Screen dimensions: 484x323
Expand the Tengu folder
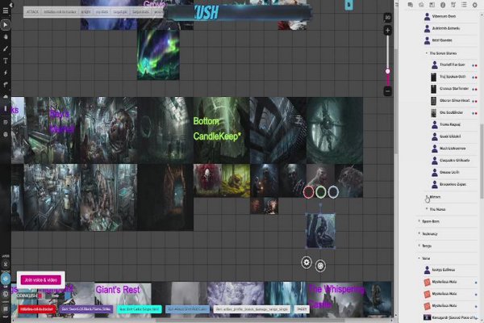[x=419, y=245]
